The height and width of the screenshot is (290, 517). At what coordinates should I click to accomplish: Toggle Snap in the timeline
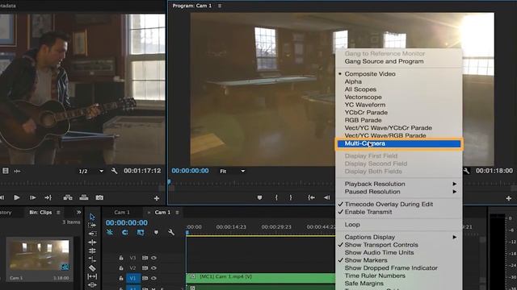125,233
